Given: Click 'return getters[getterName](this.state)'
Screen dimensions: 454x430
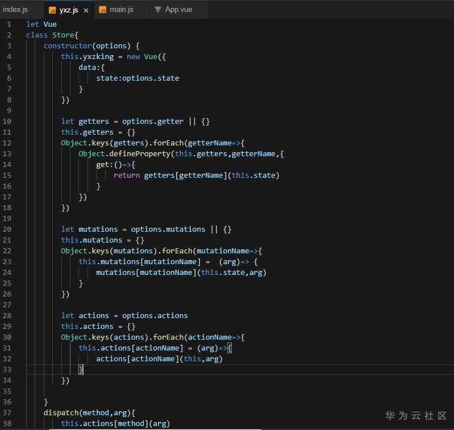Looking at the screenshot, I should [x=197, y=176].
